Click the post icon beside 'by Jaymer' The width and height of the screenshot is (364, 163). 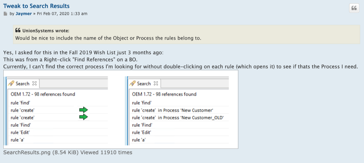[5, 14]
